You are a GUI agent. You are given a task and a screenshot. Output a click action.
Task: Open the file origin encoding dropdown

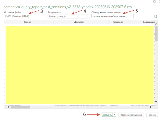point(25,16)
